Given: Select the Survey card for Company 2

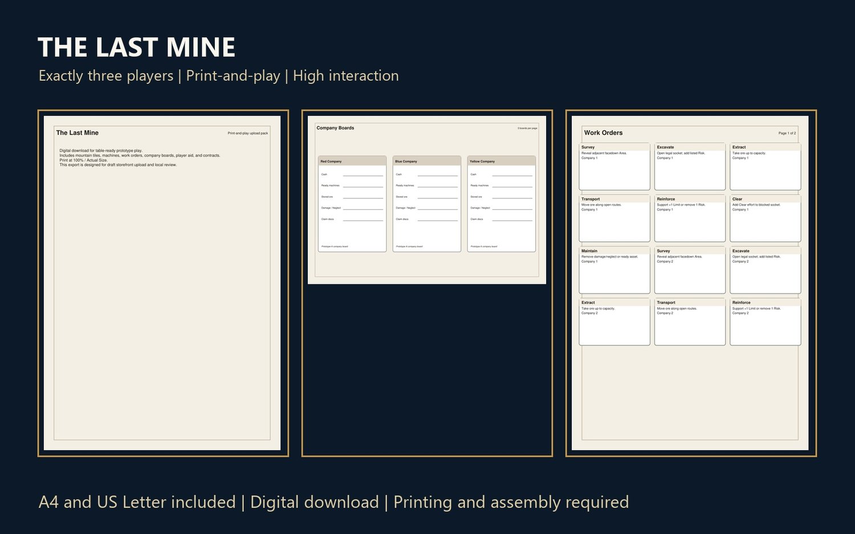Looking at the screenshot, I should coord(690,270).
